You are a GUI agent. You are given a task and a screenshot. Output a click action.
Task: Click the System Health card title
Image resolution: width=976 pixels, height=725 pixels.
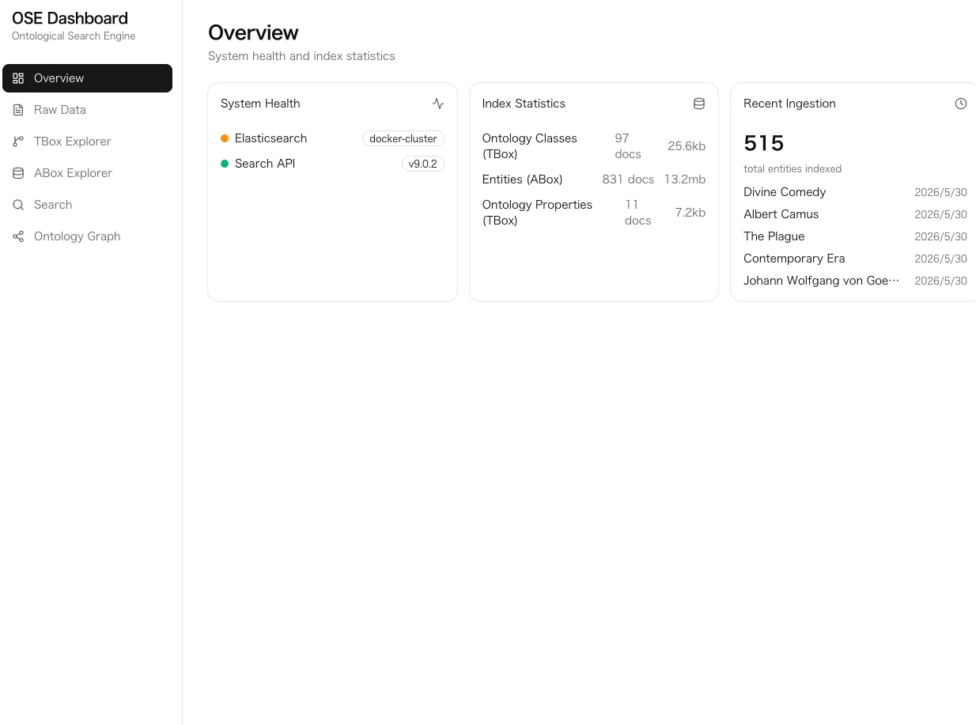(260, 104)
